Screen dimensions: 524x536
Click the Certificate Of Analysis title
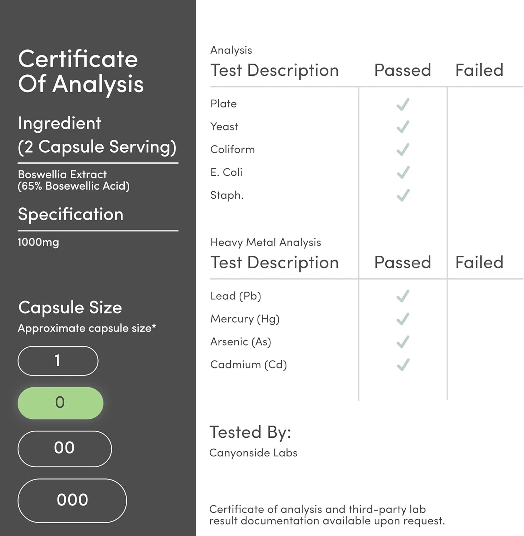81,71
